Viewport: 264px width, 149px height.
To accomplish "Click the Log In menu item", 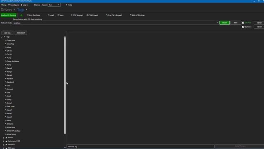I will [x=25, y=5].
